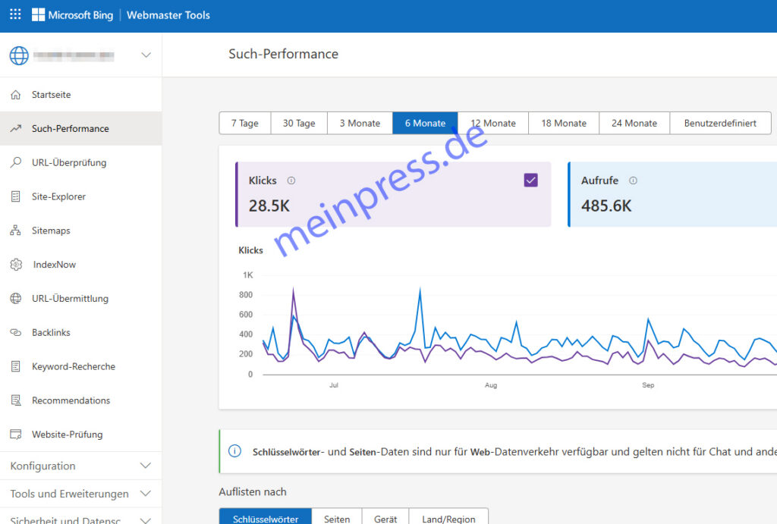Open Sitemaps via its sidebar icon

pyautogui.click(x=16, y=231)
